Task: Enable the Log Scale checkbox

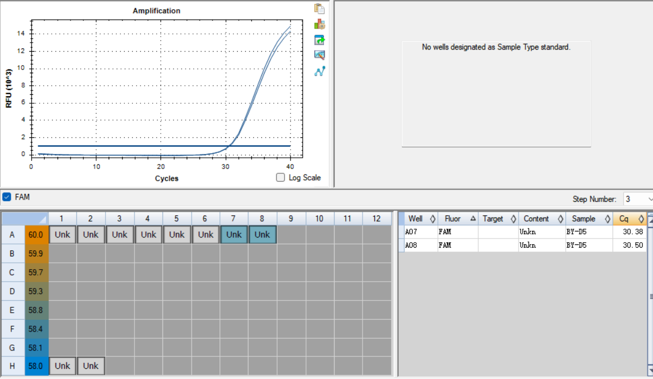Action: (x=280, y=178)
